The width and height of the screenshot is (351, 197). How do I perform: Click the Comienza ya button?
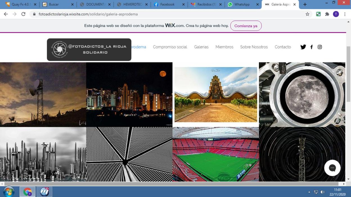click(246, 26)
